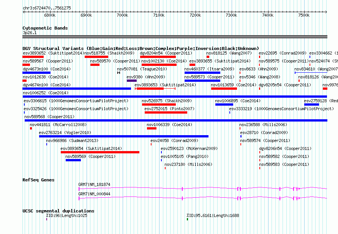Open nsv1006895 (Coe2014) variant

tap(238, 101)
